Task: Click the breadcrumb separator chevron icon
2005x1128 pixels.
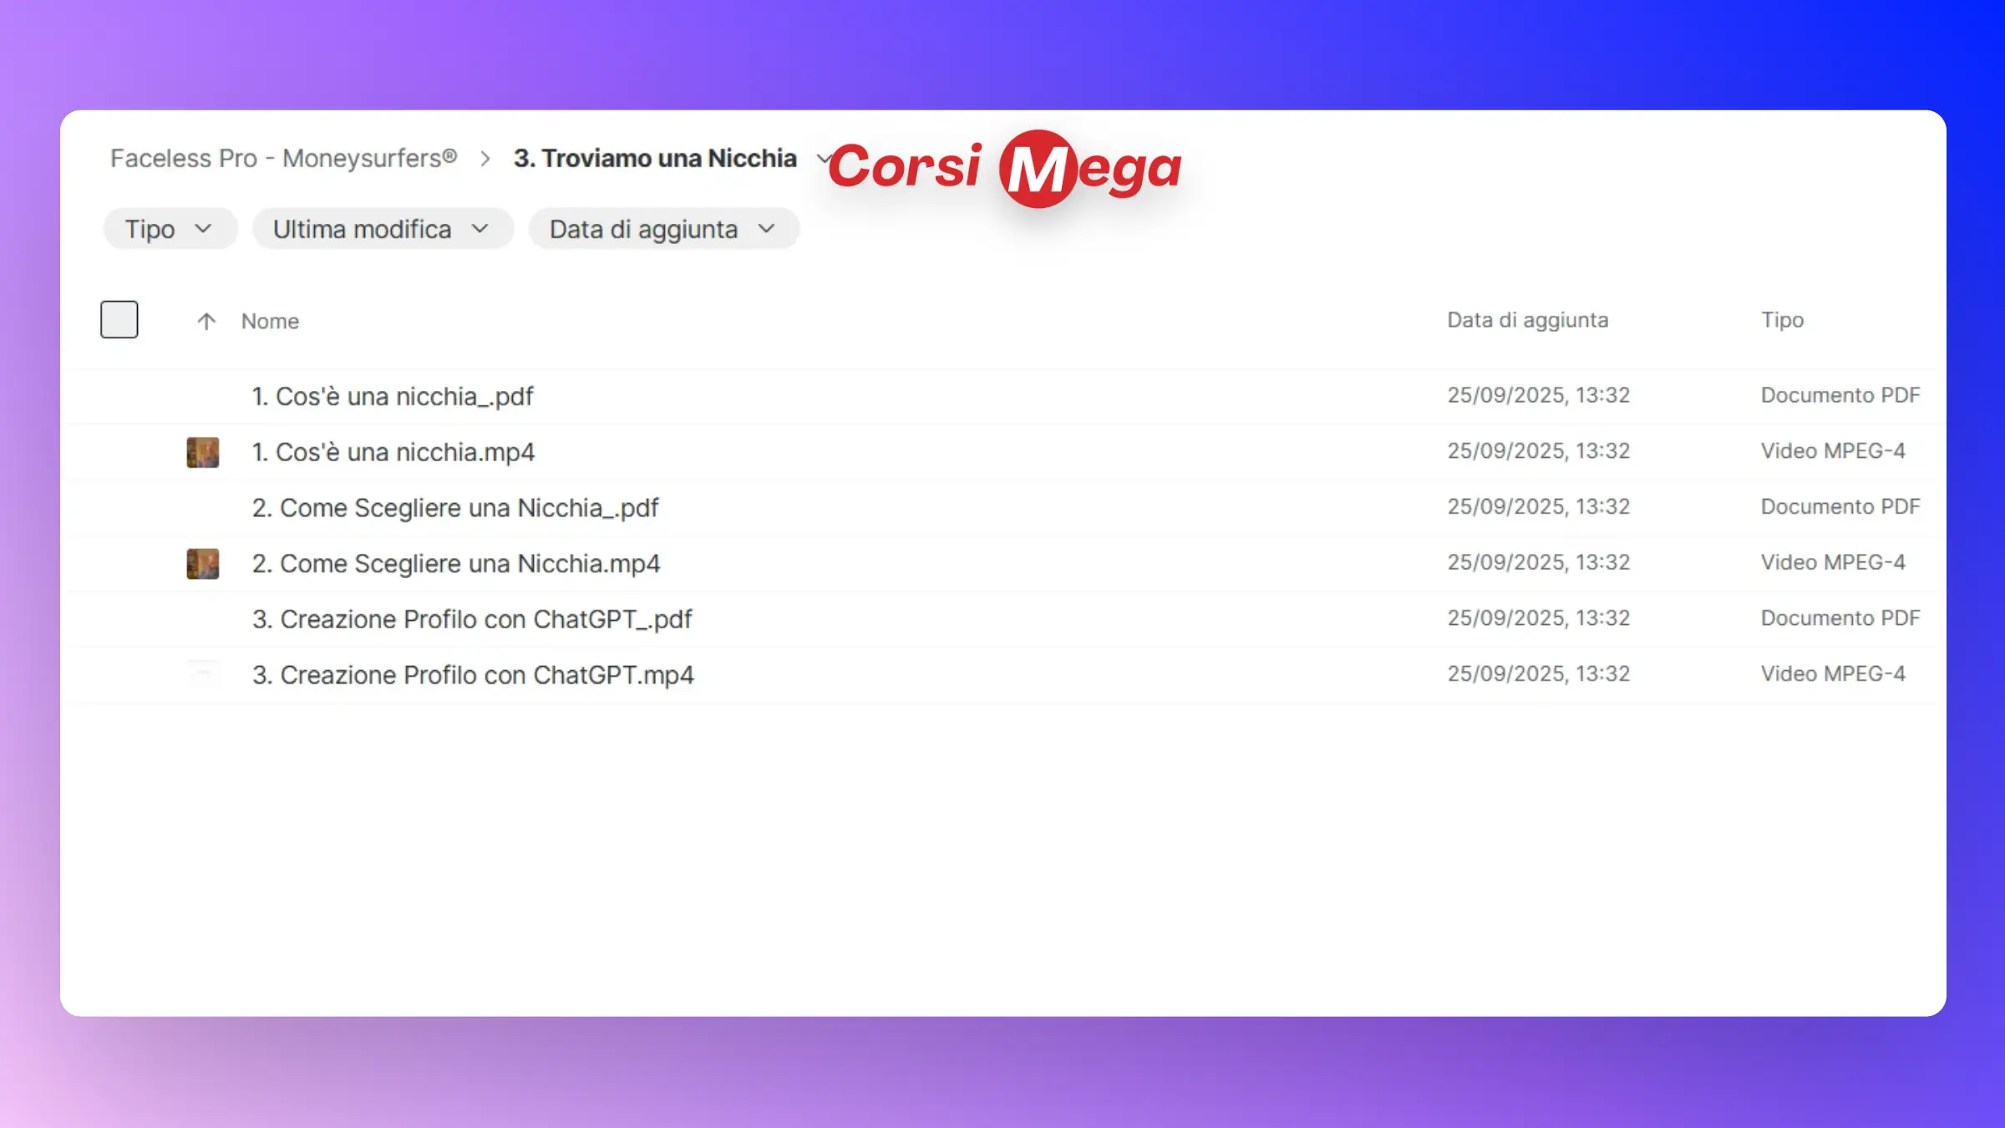Action: (x=485, y=159)
